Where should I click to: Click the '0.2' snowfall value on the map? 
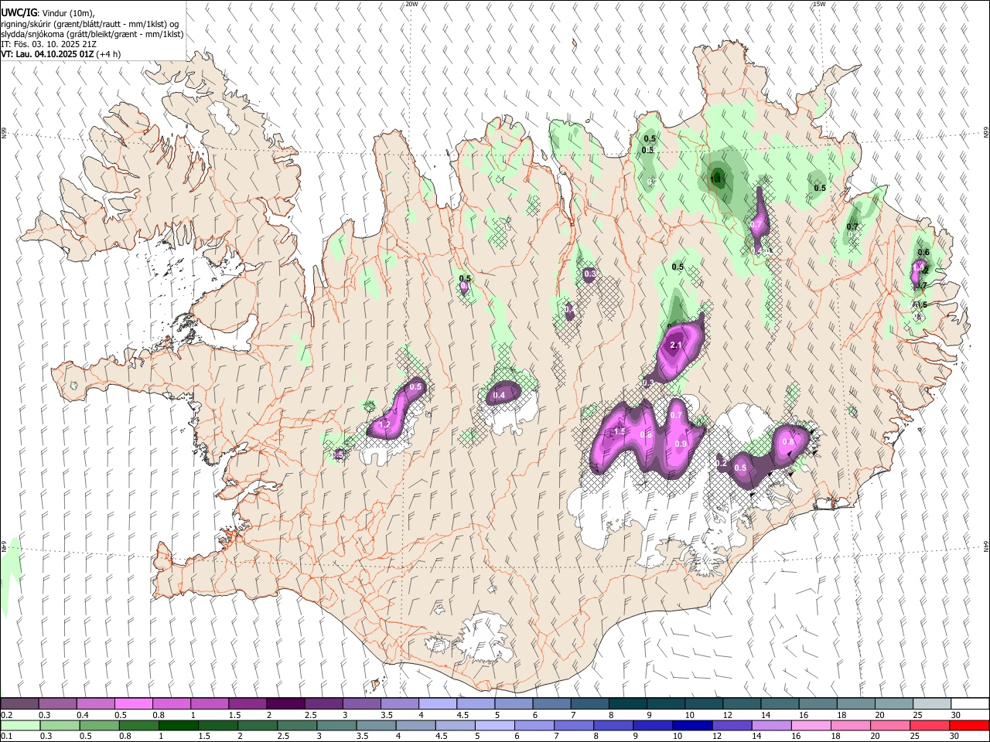(x=722, y=464)
